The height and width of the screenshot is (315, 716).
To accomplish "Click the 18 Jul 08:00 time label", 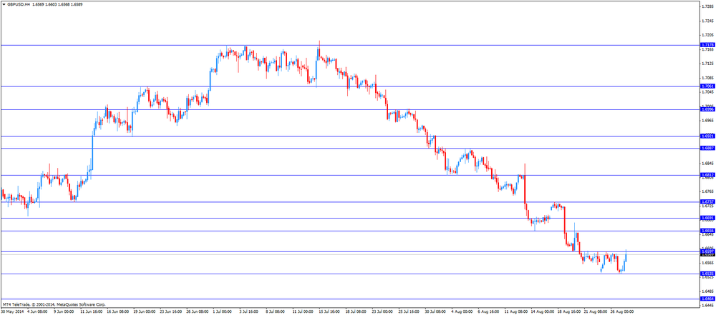I will click(356, 312).
